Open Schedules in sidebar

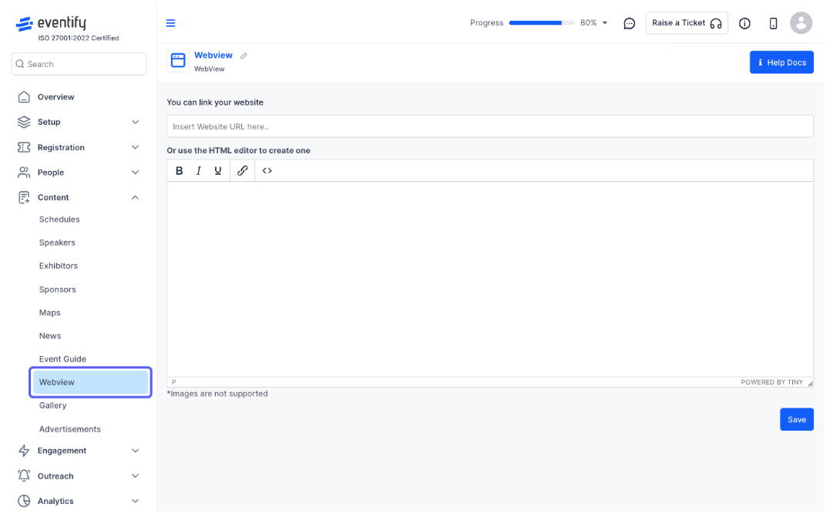point(59,219)
